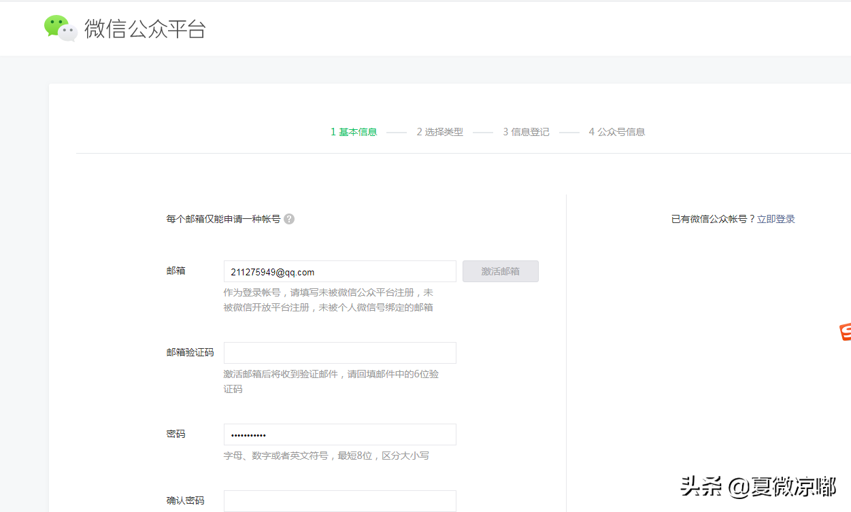The height and width of the screenshot is (512, 851).
Task: Click the 微信公众平台 header text
Action: tap(146, 29)
